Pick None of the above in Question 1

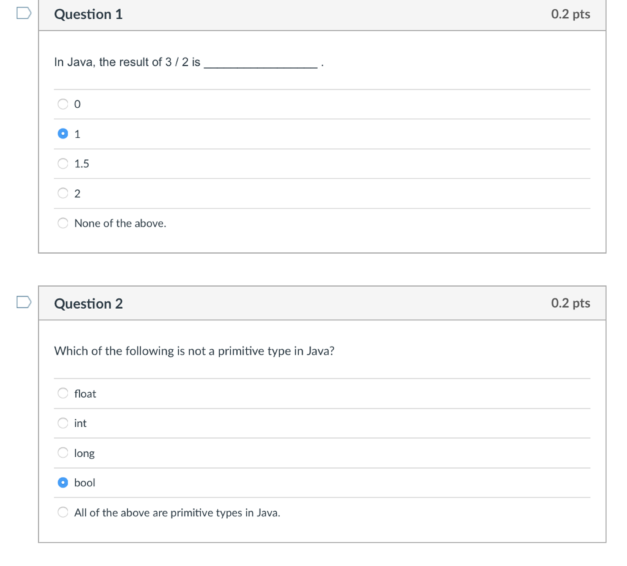[62, 222]
